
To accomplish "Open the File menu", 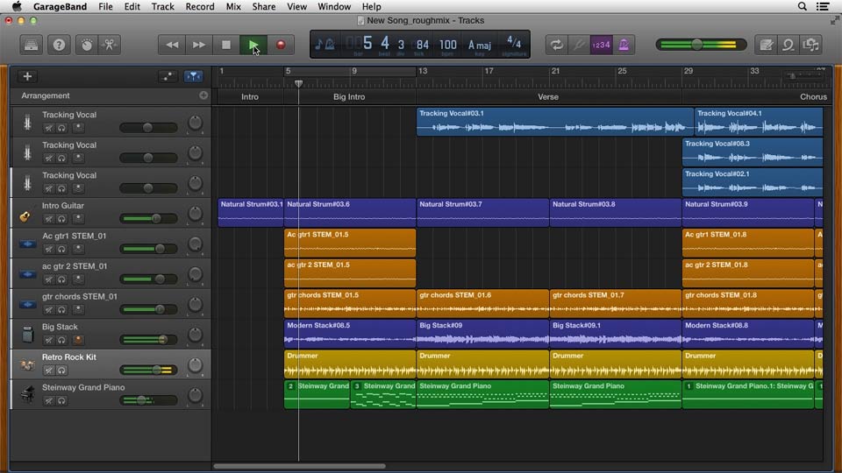I will pos(105,6).
